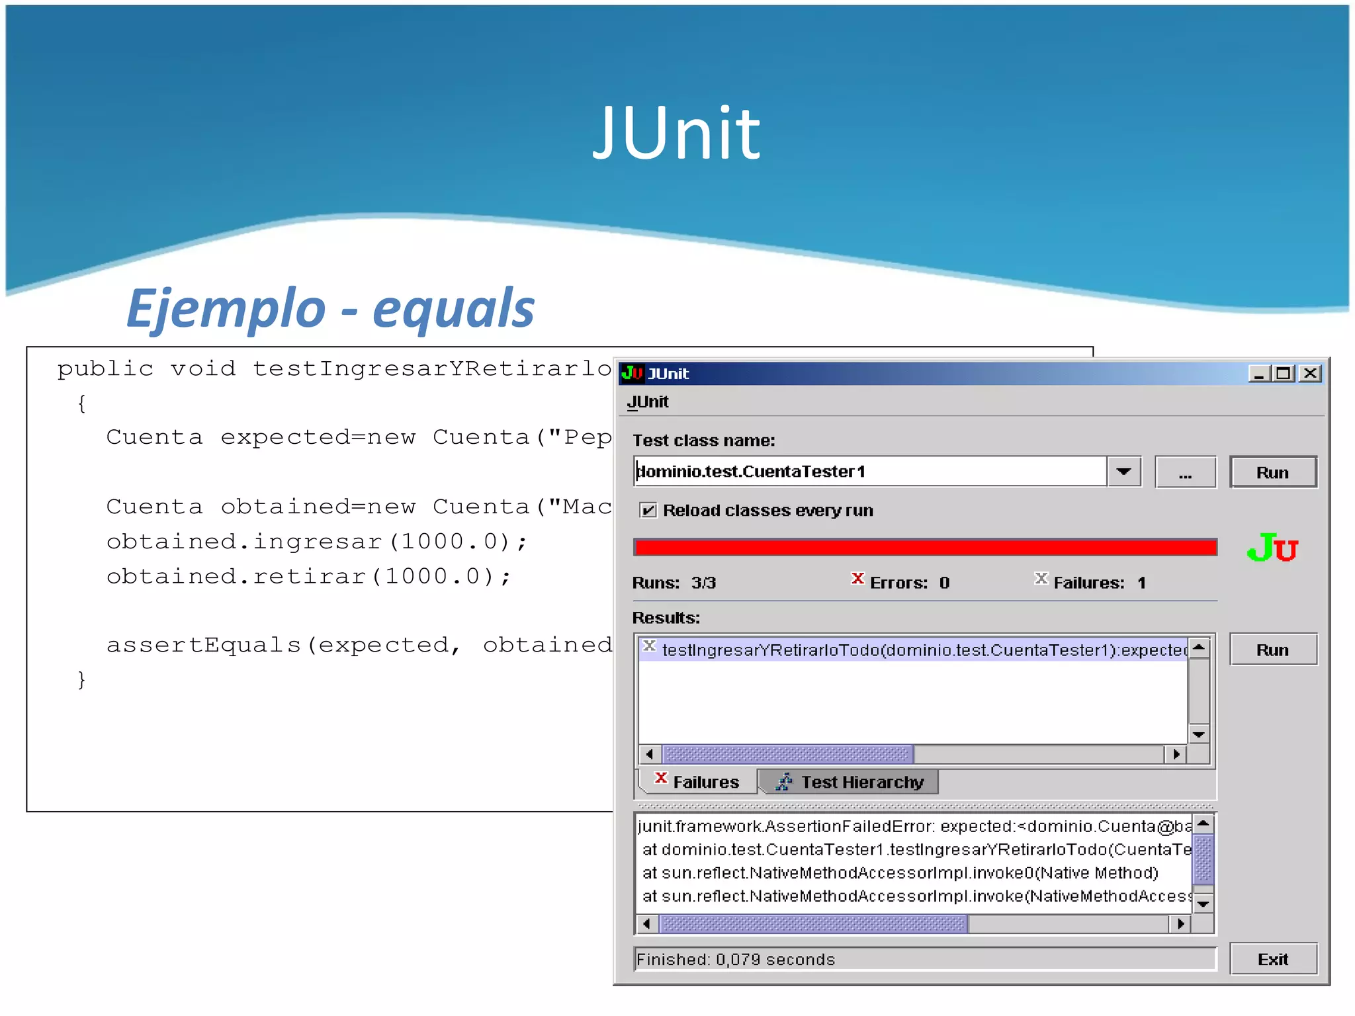Click stack trace pane scroll up arrow
Screen dimensions: 1355x1016
coord(1203,824)
